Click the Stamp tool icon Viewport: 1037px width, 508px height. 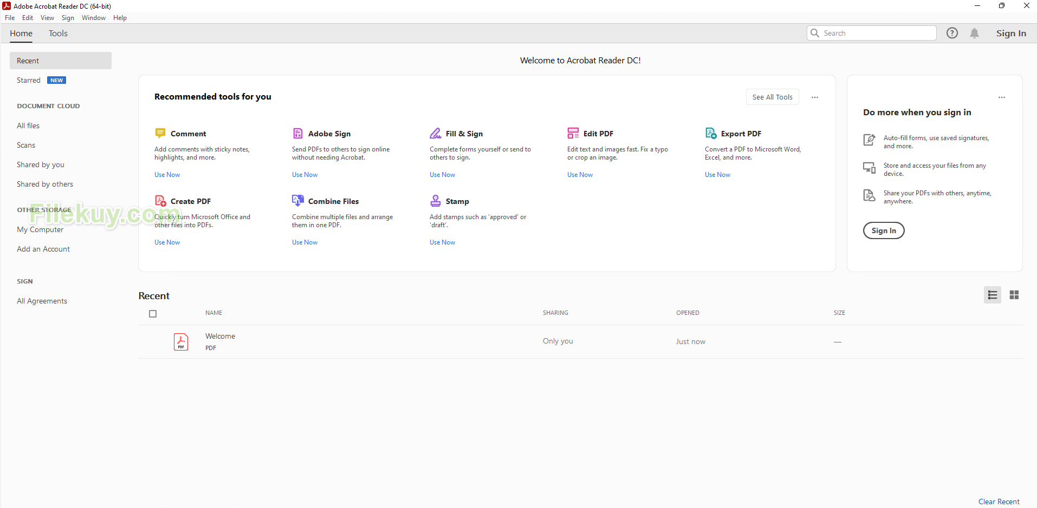(x=435, y=201)
